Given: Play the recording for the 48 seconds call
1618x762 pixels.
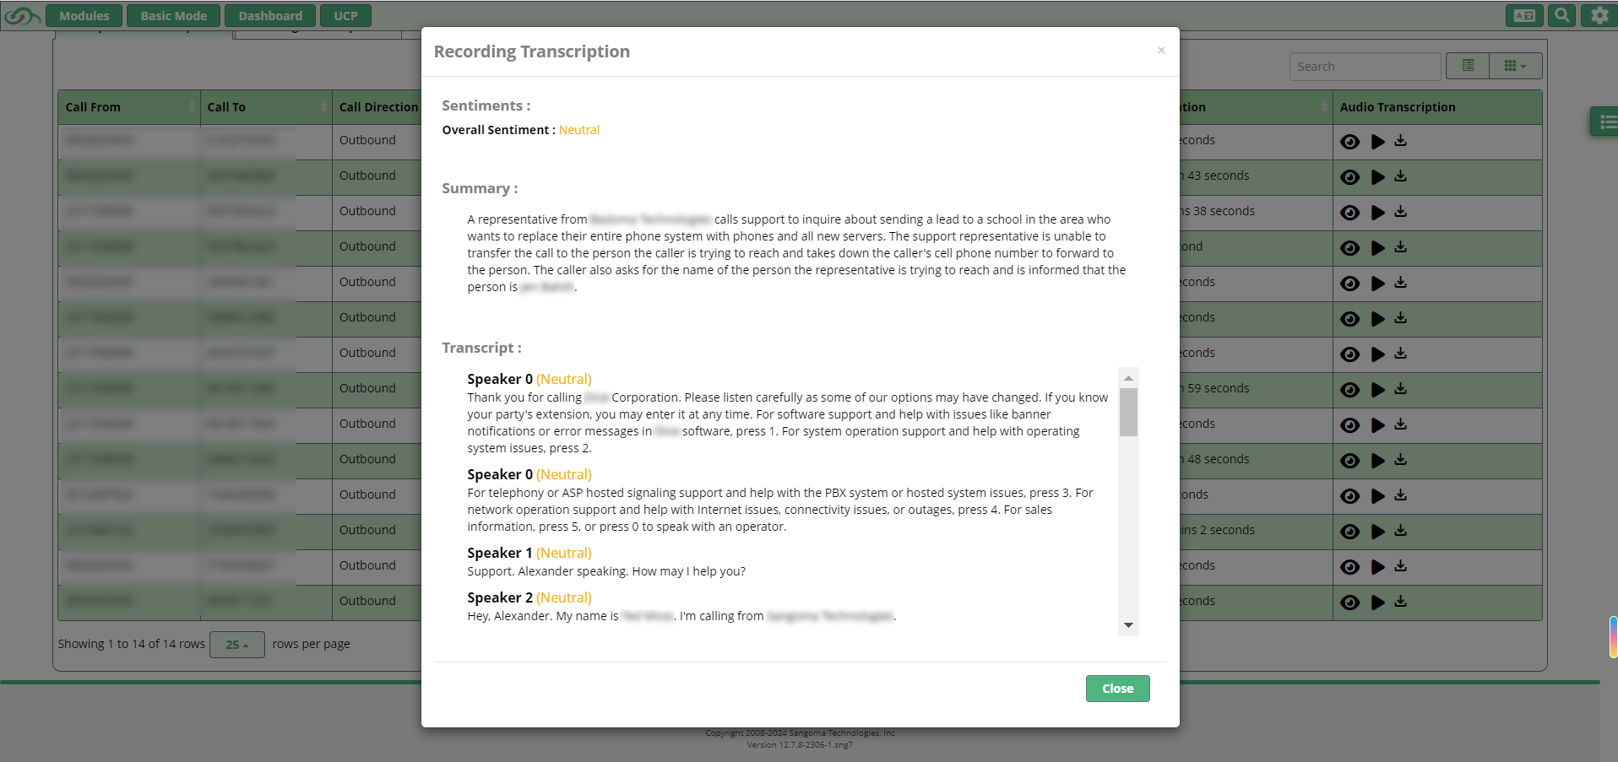Looking at the screenshot, I should click(1377, 461).
